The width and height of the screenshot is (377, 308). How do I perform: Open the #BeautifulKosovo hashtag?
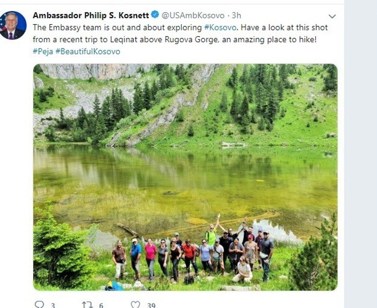pyautogui.click(x=88, y=51)
